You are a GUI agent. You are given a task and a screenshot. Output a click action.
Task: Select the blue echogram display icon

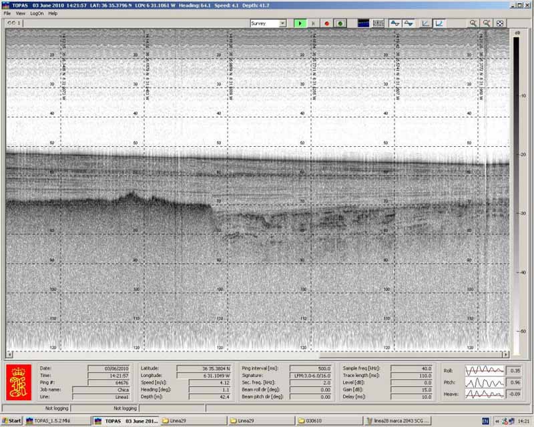pyautogui.click(x=364, y=23)
